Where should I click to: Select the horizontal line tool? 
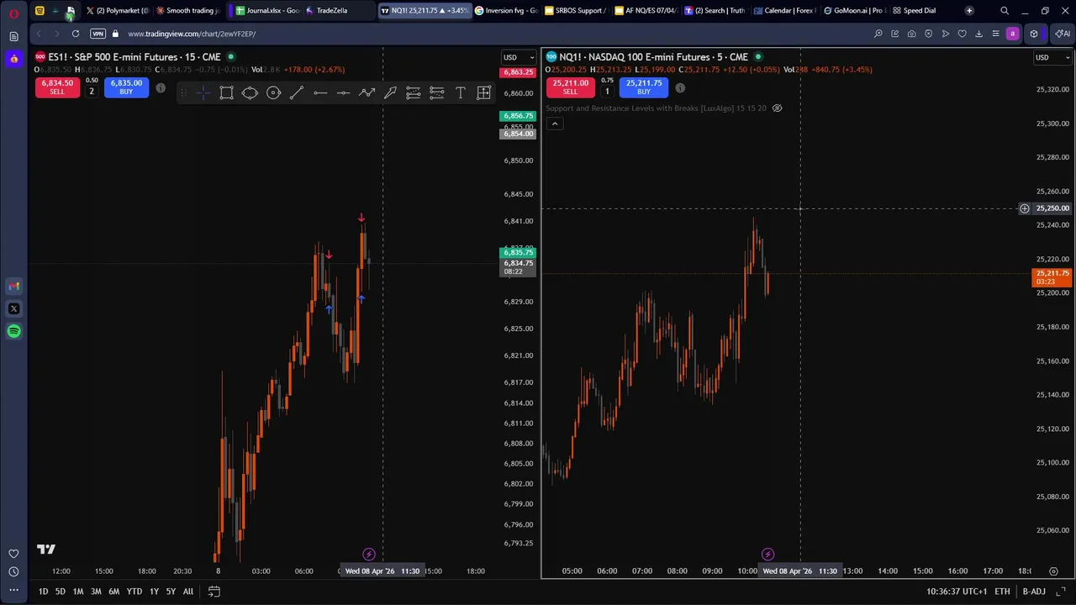pos(320,92)
